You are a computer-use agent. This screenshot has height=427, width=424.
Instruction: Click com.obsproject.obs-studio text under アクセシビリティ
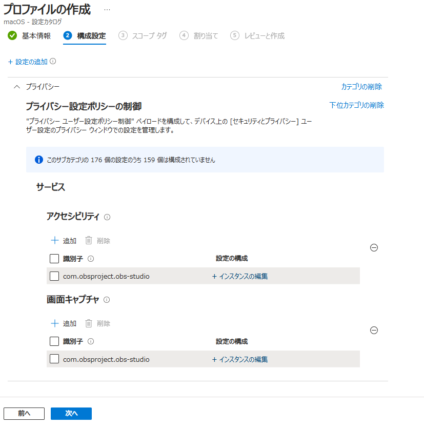pyautogui.click(x=106, y=277)
